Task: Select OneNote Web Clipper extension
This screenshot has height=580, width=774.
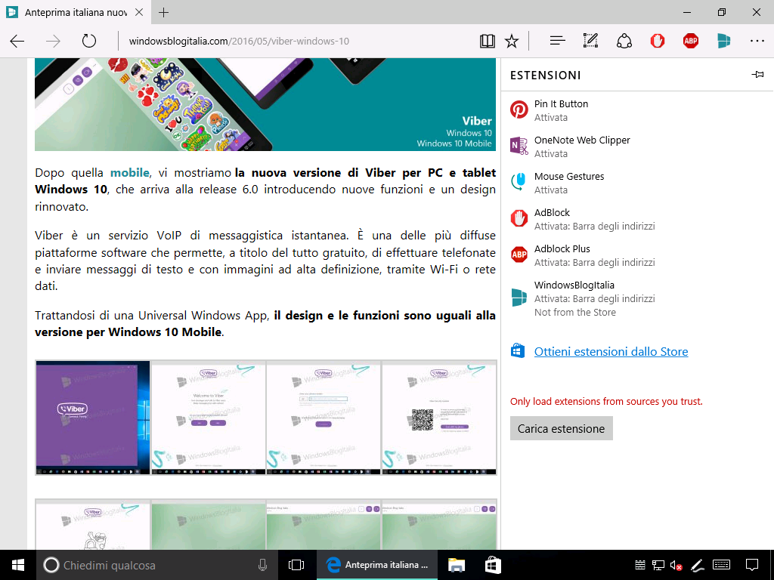Action: tap(636, 147)
